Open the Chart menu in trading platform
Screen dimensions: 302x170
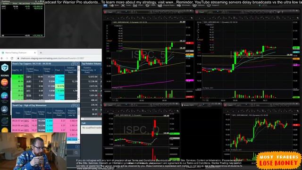(138, 5)
